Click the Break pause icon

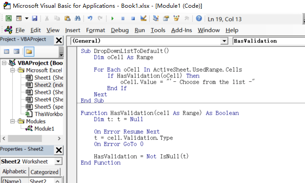123,18
